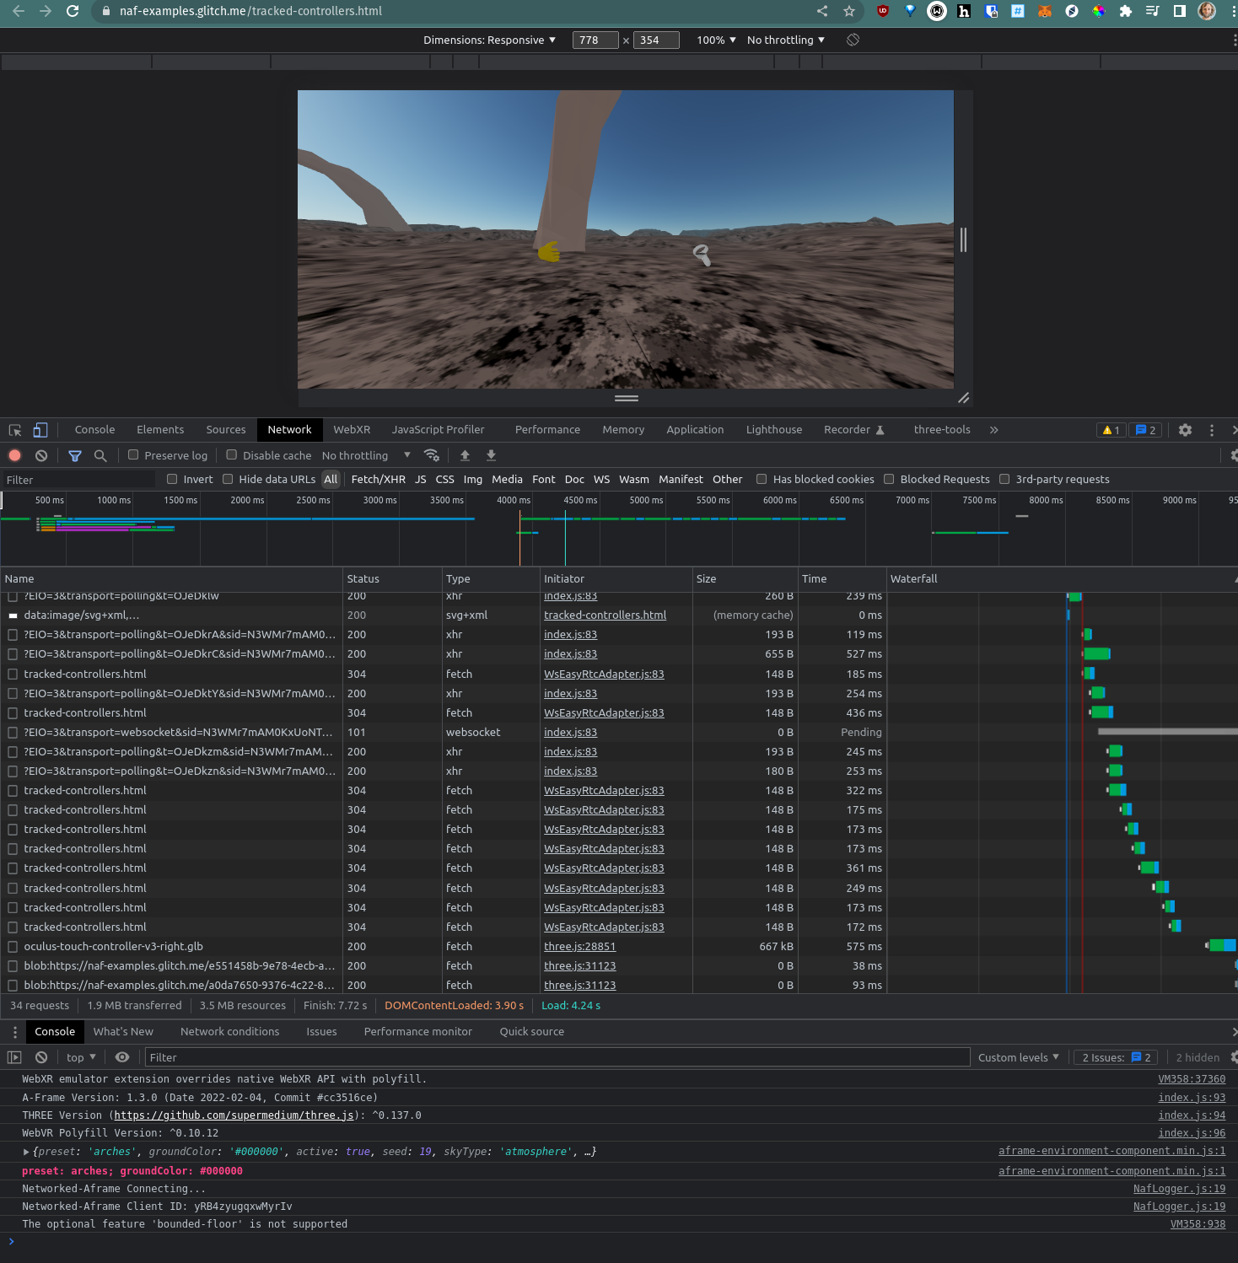Clear the network log
The image size is (1238, 1263).
point(41,455)
